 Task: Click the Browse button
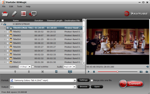tap(83, 87)
